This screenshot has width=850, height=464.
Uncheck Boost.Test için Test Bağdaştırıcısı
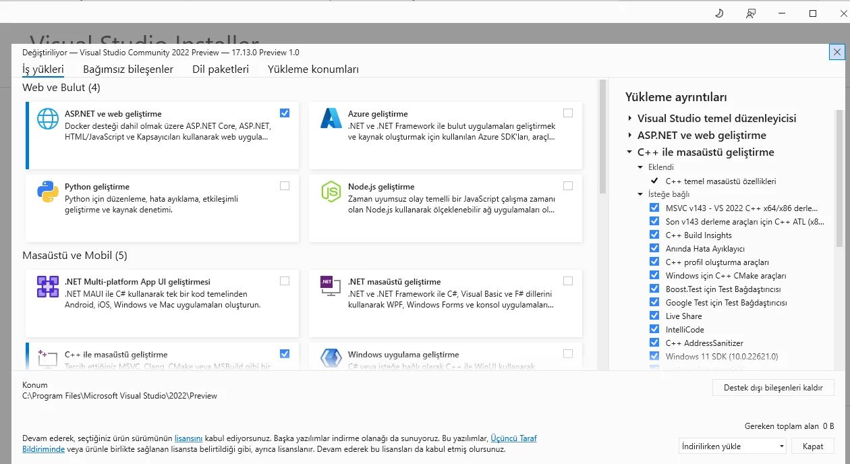654,289
